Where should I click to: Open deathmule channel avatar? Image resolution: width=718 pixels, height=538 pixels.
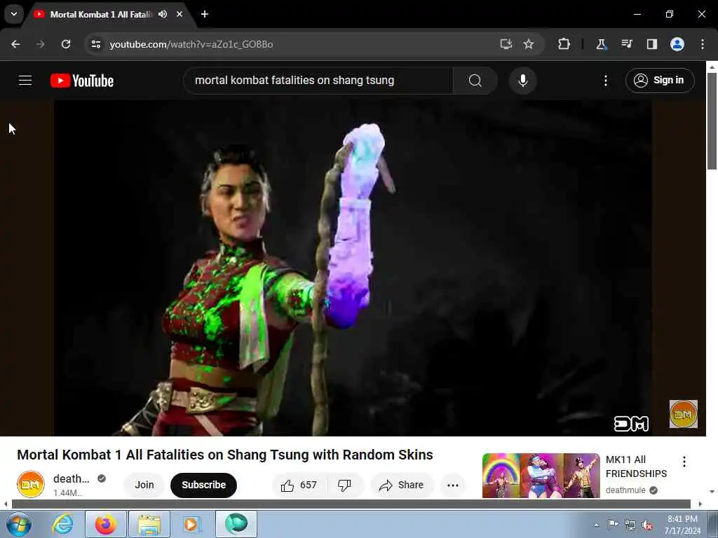coord(31,484)
